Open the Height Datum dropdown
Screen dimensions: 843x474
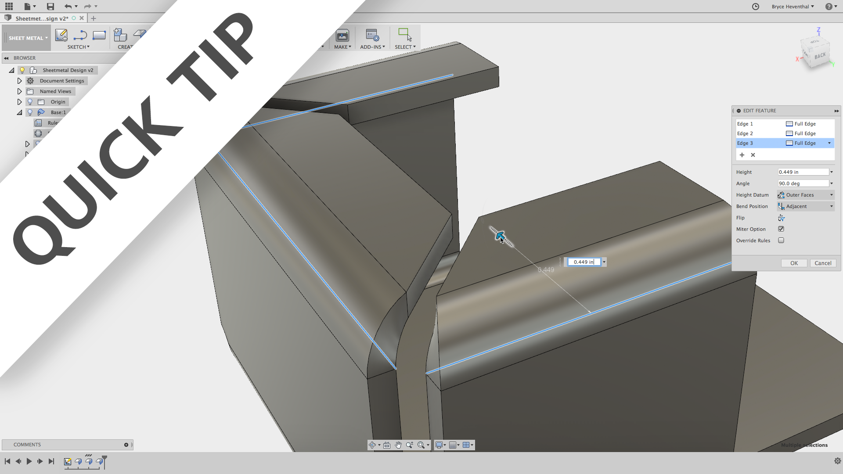pyautogui.click(x=805, y=195)
